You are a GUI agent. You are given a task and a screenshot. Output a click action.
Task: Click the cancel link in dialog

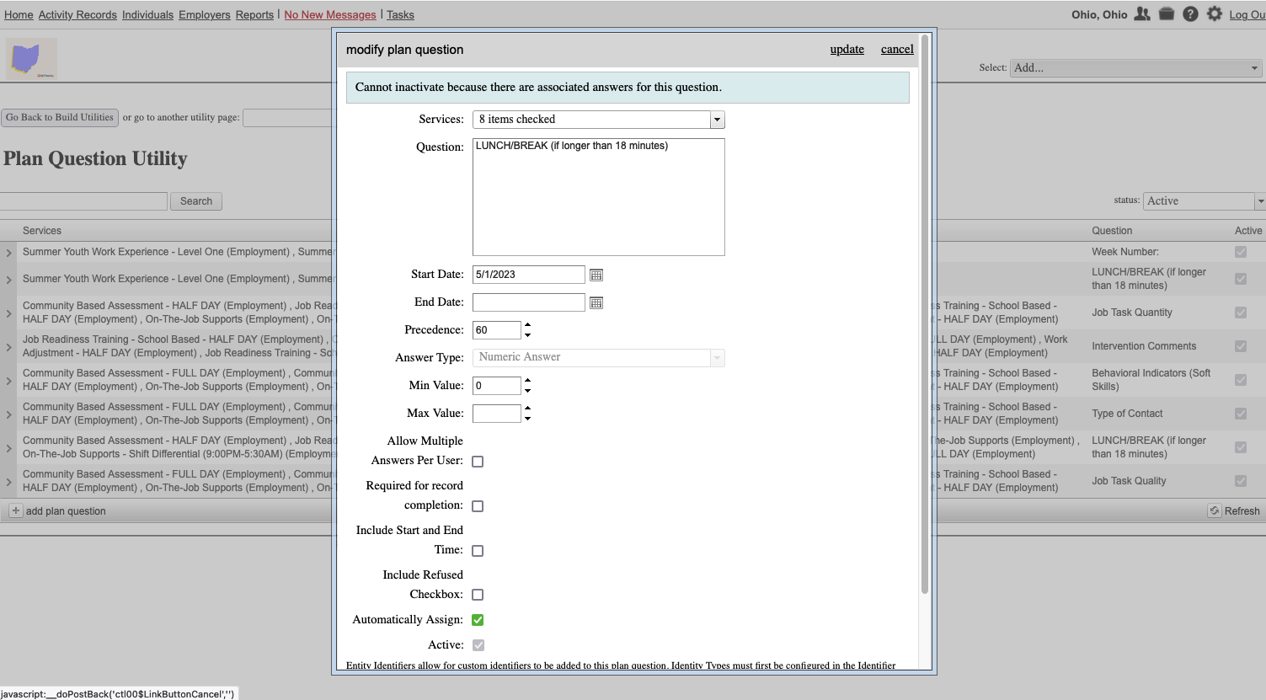point(897,49)
